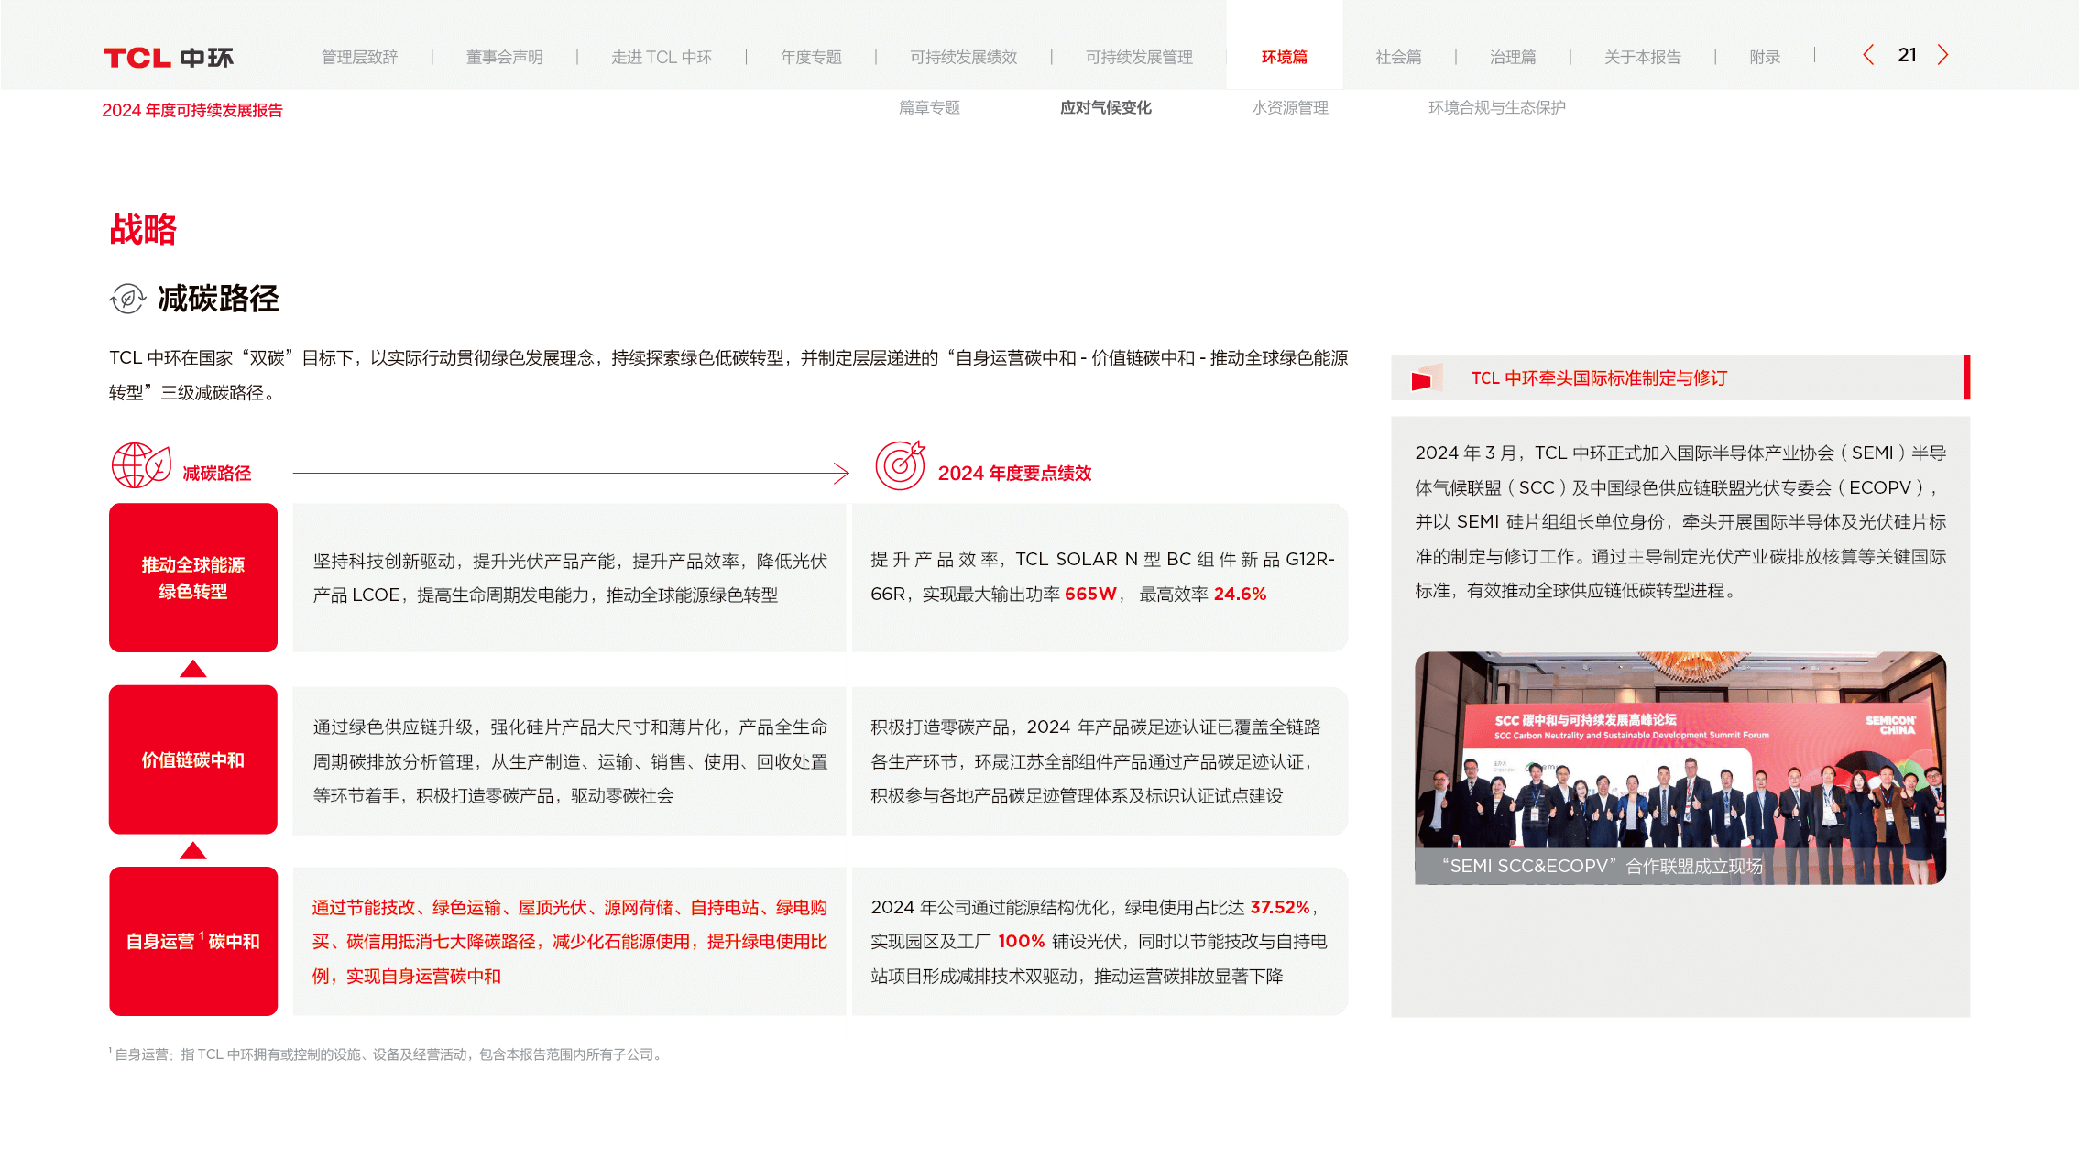Viewport: 2079px width, 1169px height.
Task: Click the target icon beside 2024 年度要点绩效
Action: (900, 465)
